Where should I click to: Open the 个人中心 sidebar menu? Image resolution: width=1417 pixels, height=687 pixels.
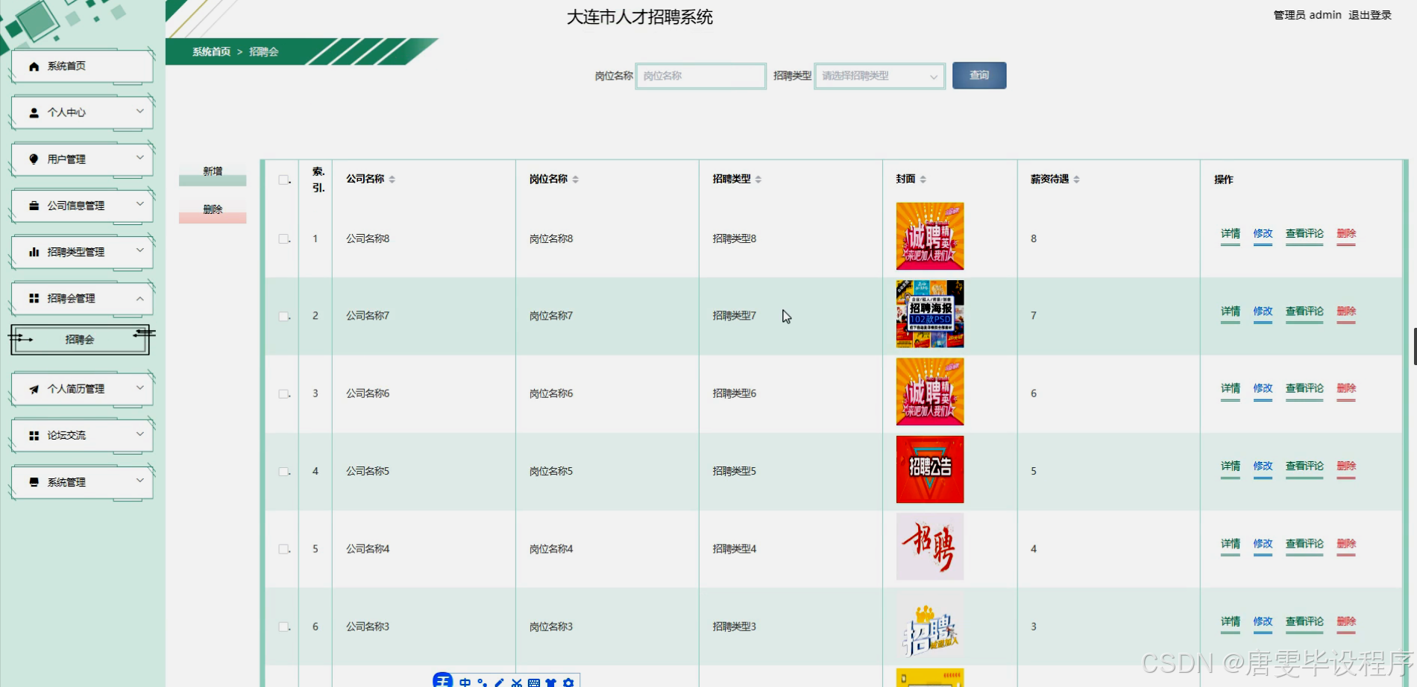(82, 113)
